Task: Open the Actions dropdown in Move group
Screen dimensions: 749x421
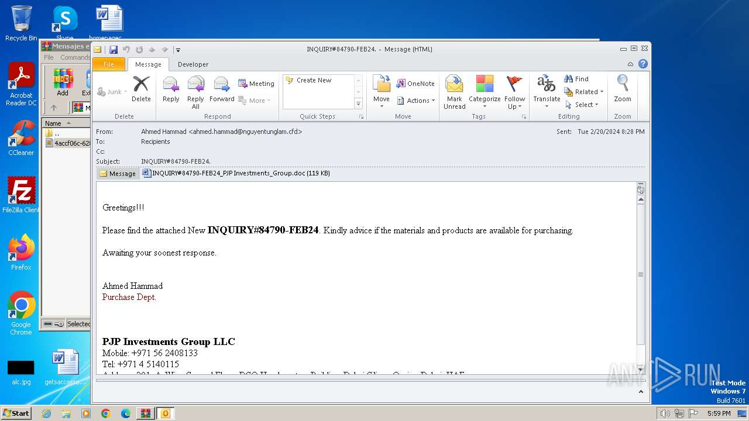Action: coord(416,101)
